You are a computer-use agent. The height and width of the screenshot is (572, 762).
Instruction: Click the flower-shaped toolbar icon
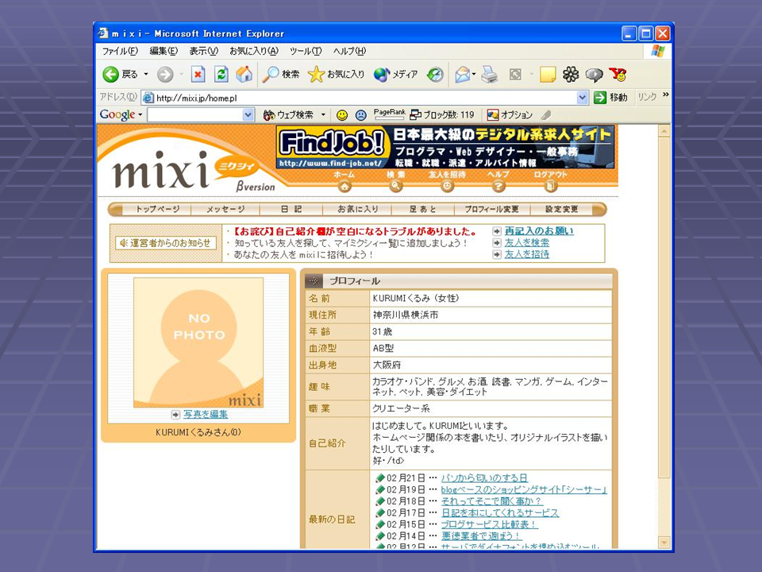[571, 75]
